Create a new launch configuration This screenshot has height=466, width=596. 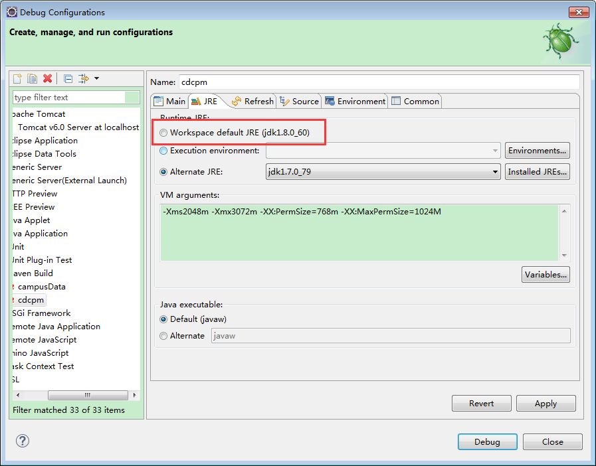tap(17, 78)
